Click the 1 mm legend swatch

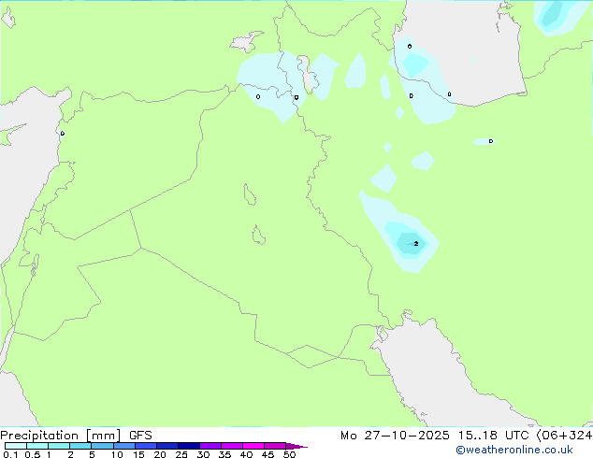pyautogui.click(x=59, y=446)
